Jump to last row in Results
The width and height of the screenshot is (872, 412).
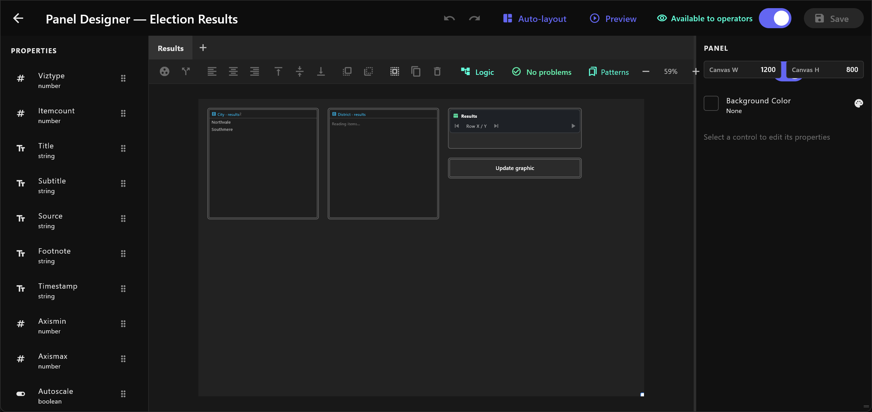pyautogui.click(x=496, y=126)
